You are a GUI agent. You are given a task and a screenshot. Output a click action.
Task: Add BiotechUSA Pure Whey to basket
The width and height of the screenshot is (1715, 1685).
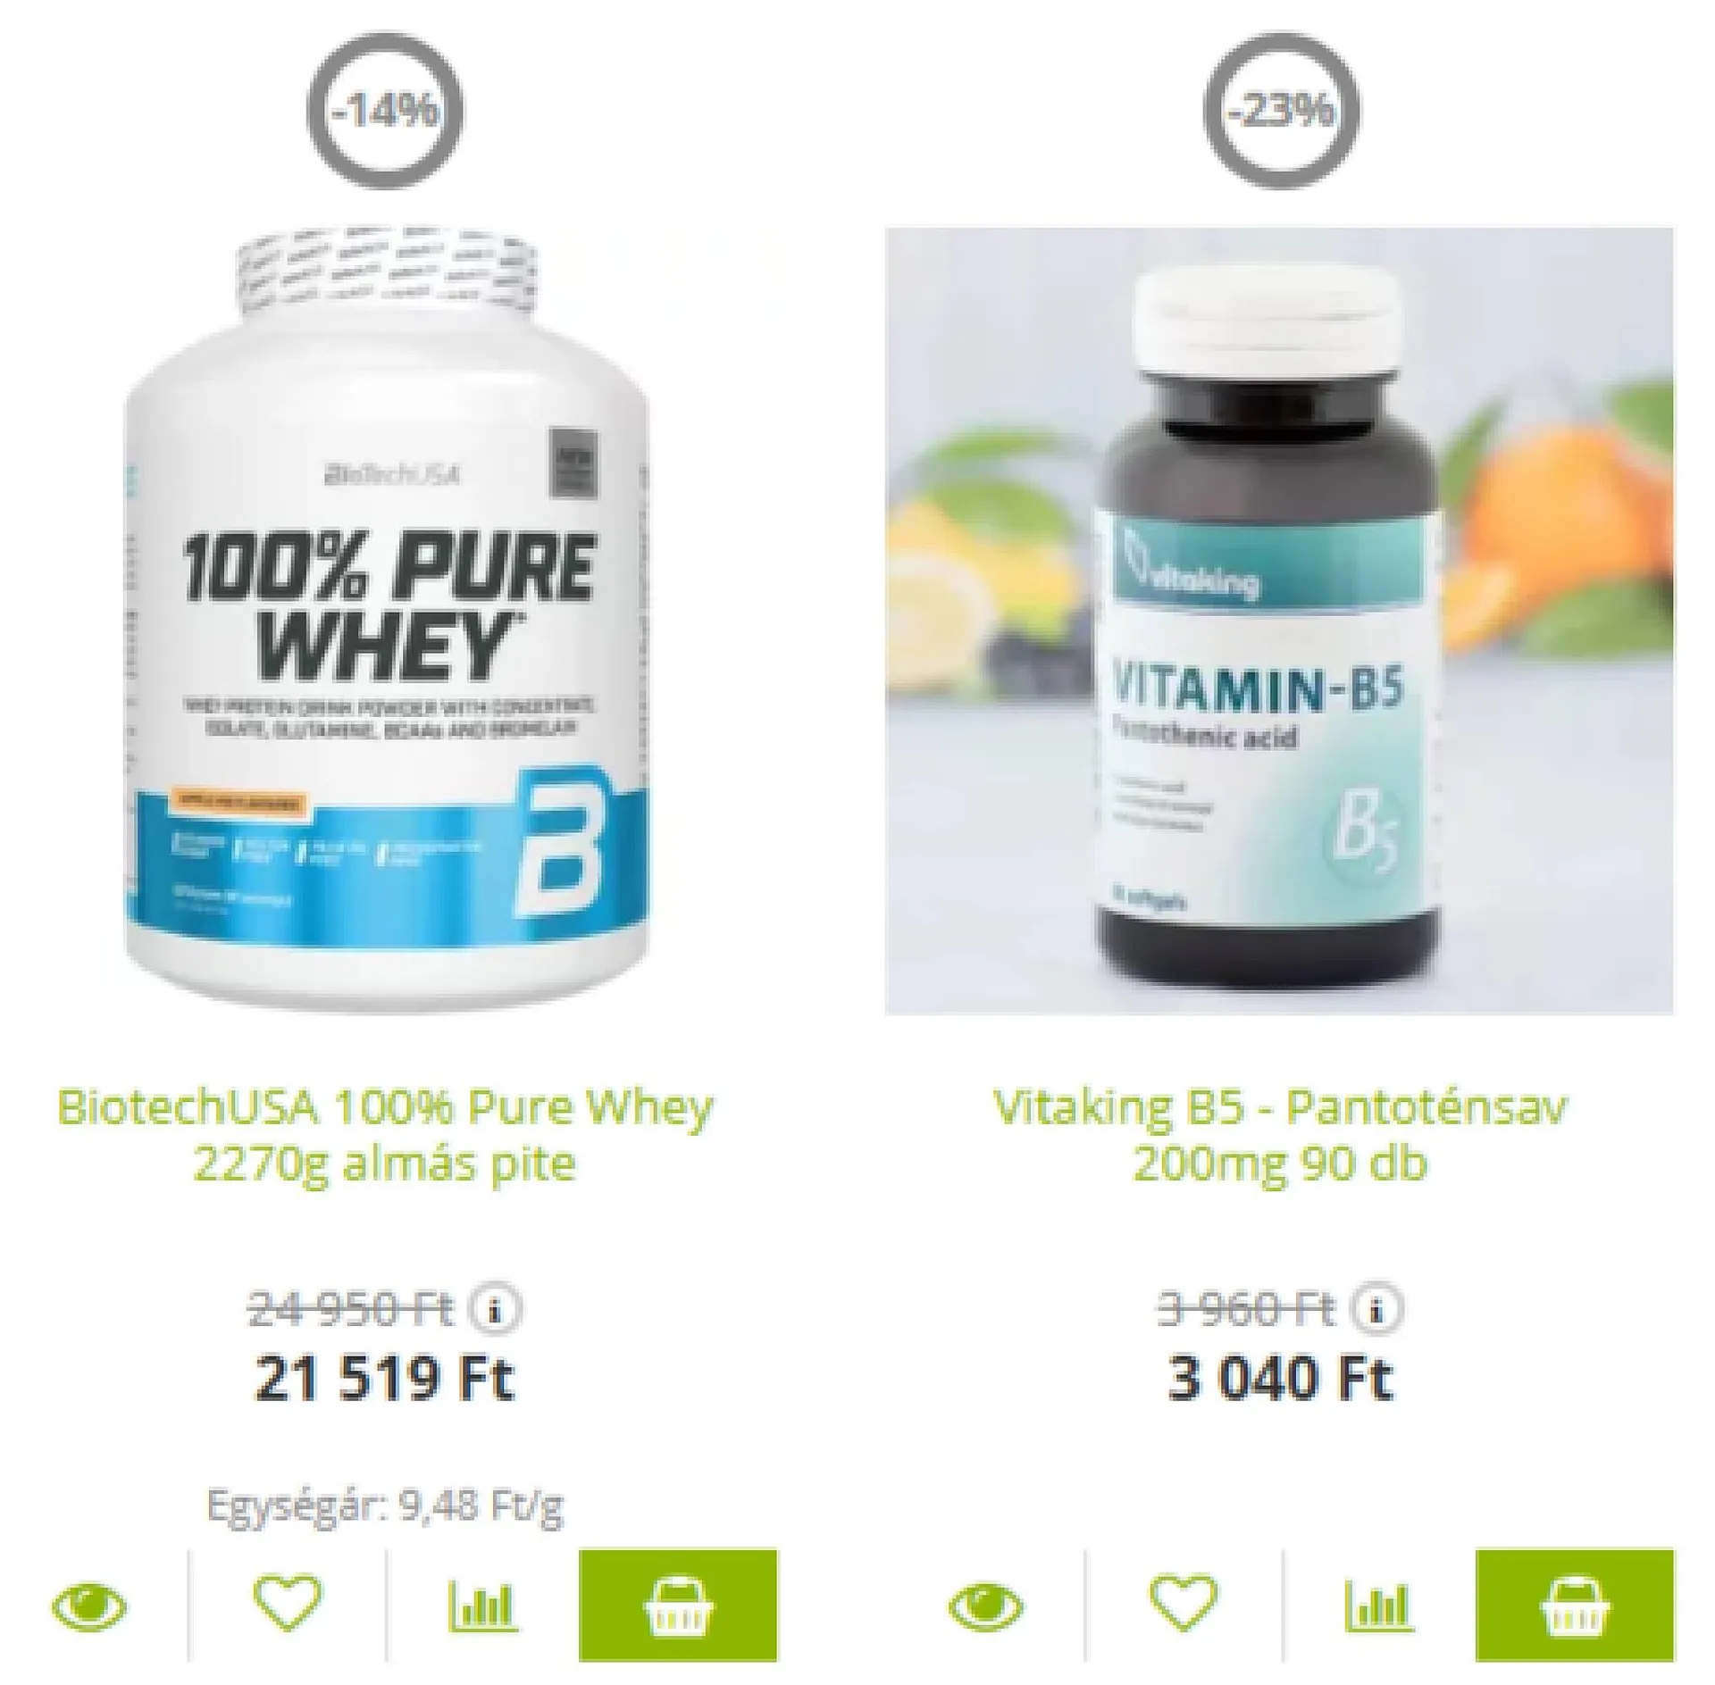tap(678, 1605)
